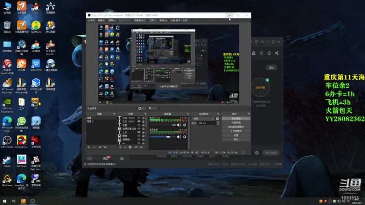This screenshot has width=365, height=205.
Task: Open the settings gear at the Douyu window bottom
Action: (257, 153)
